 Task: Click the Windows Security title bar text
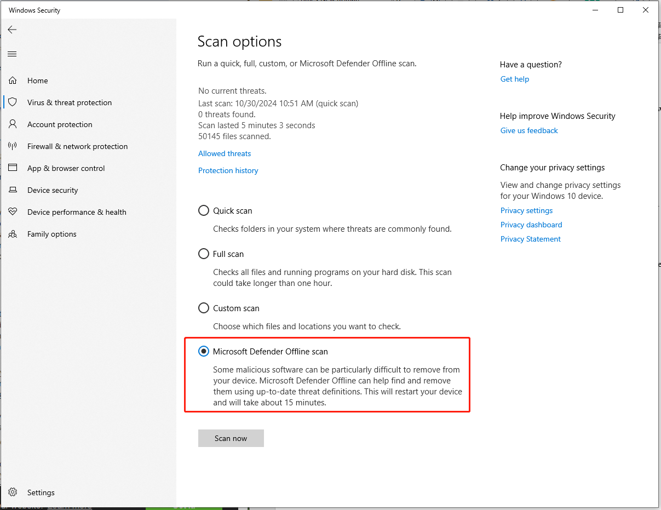coord(35,10)
